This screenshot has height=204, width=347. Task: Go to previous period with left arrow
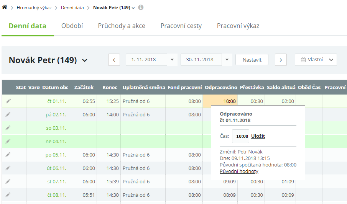pos(114,60)
